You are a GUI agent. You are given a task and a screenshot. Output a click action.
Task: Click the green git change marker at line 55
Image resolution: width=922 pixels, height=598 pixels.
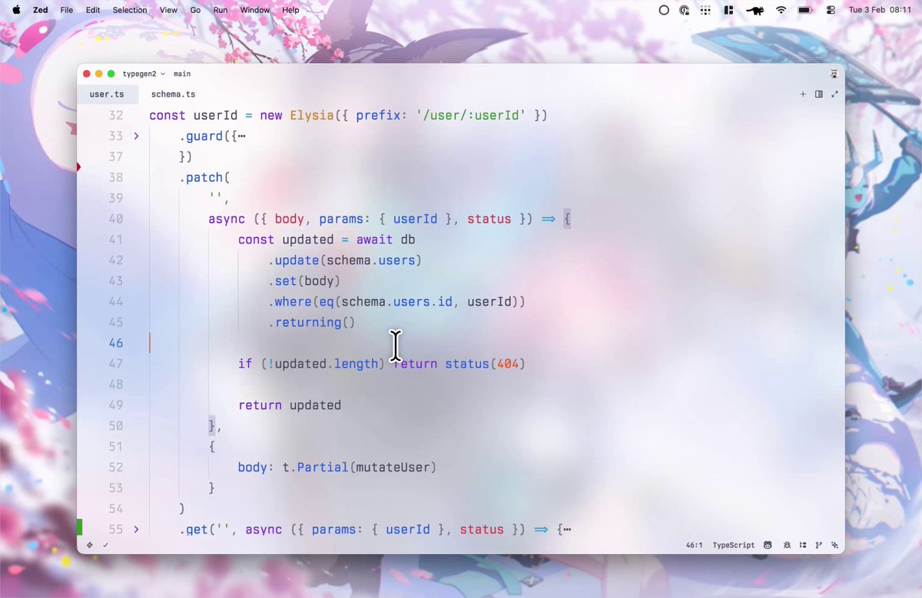(79, 528)
